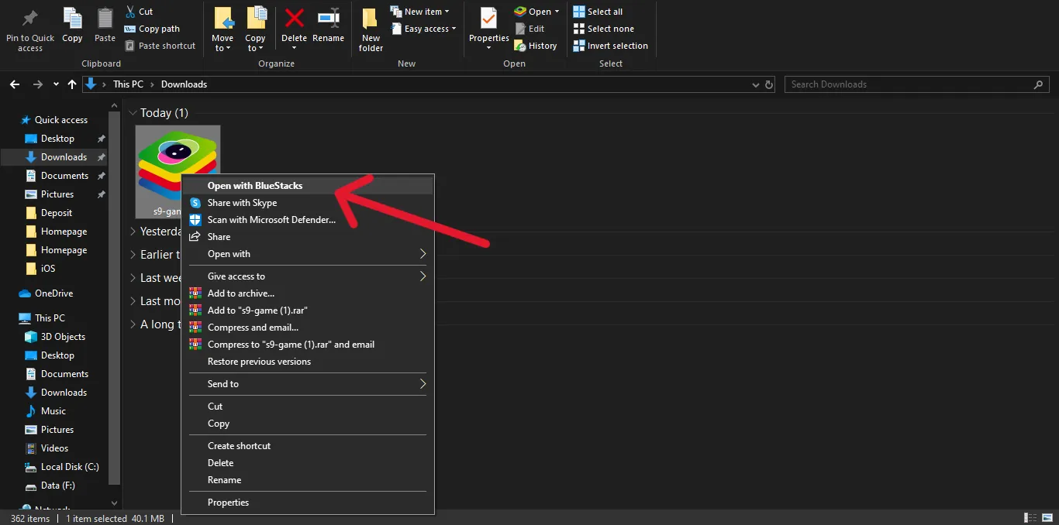The width and height of the screenshot is (1059, 525).
Task: Click the Easy access icon
Action: (x=423, y=29)
